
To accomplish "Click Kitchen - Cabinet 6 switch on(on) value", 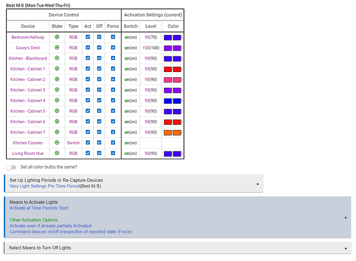I will (131, 122).
